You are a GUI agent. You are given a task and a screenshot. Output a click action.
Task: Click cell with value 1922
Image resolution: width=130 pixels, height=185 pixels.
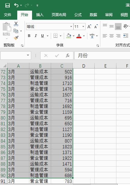[62, 158]
